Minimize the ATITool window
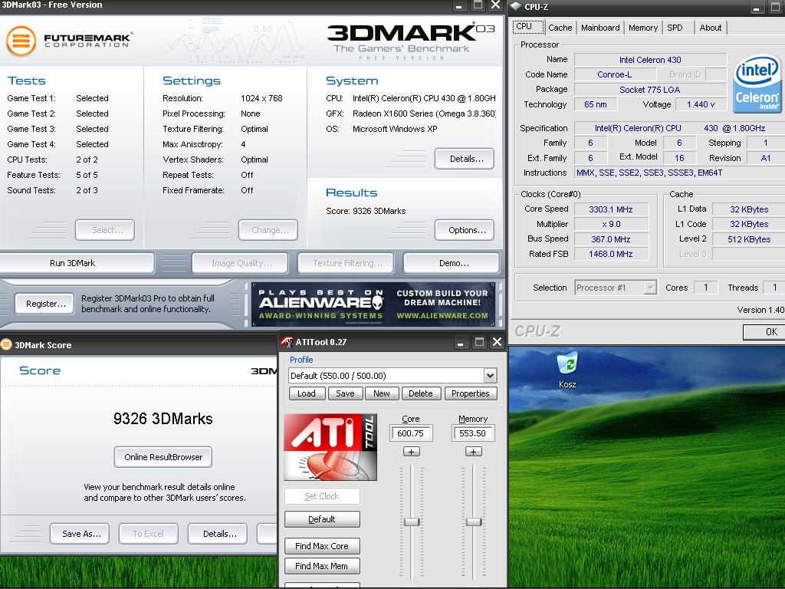 [x=461, y=342]
